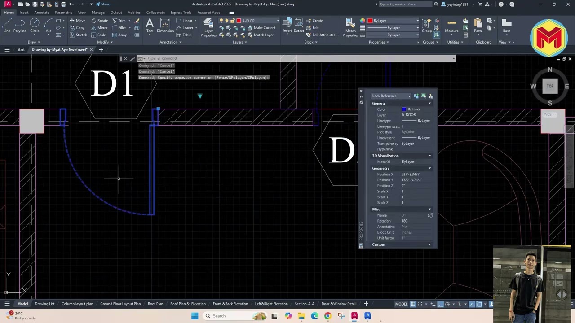The image size is (575, 323).
Task: Expand the Draw panel flyout
Action: pyautogui.click(x=34, y=42)
